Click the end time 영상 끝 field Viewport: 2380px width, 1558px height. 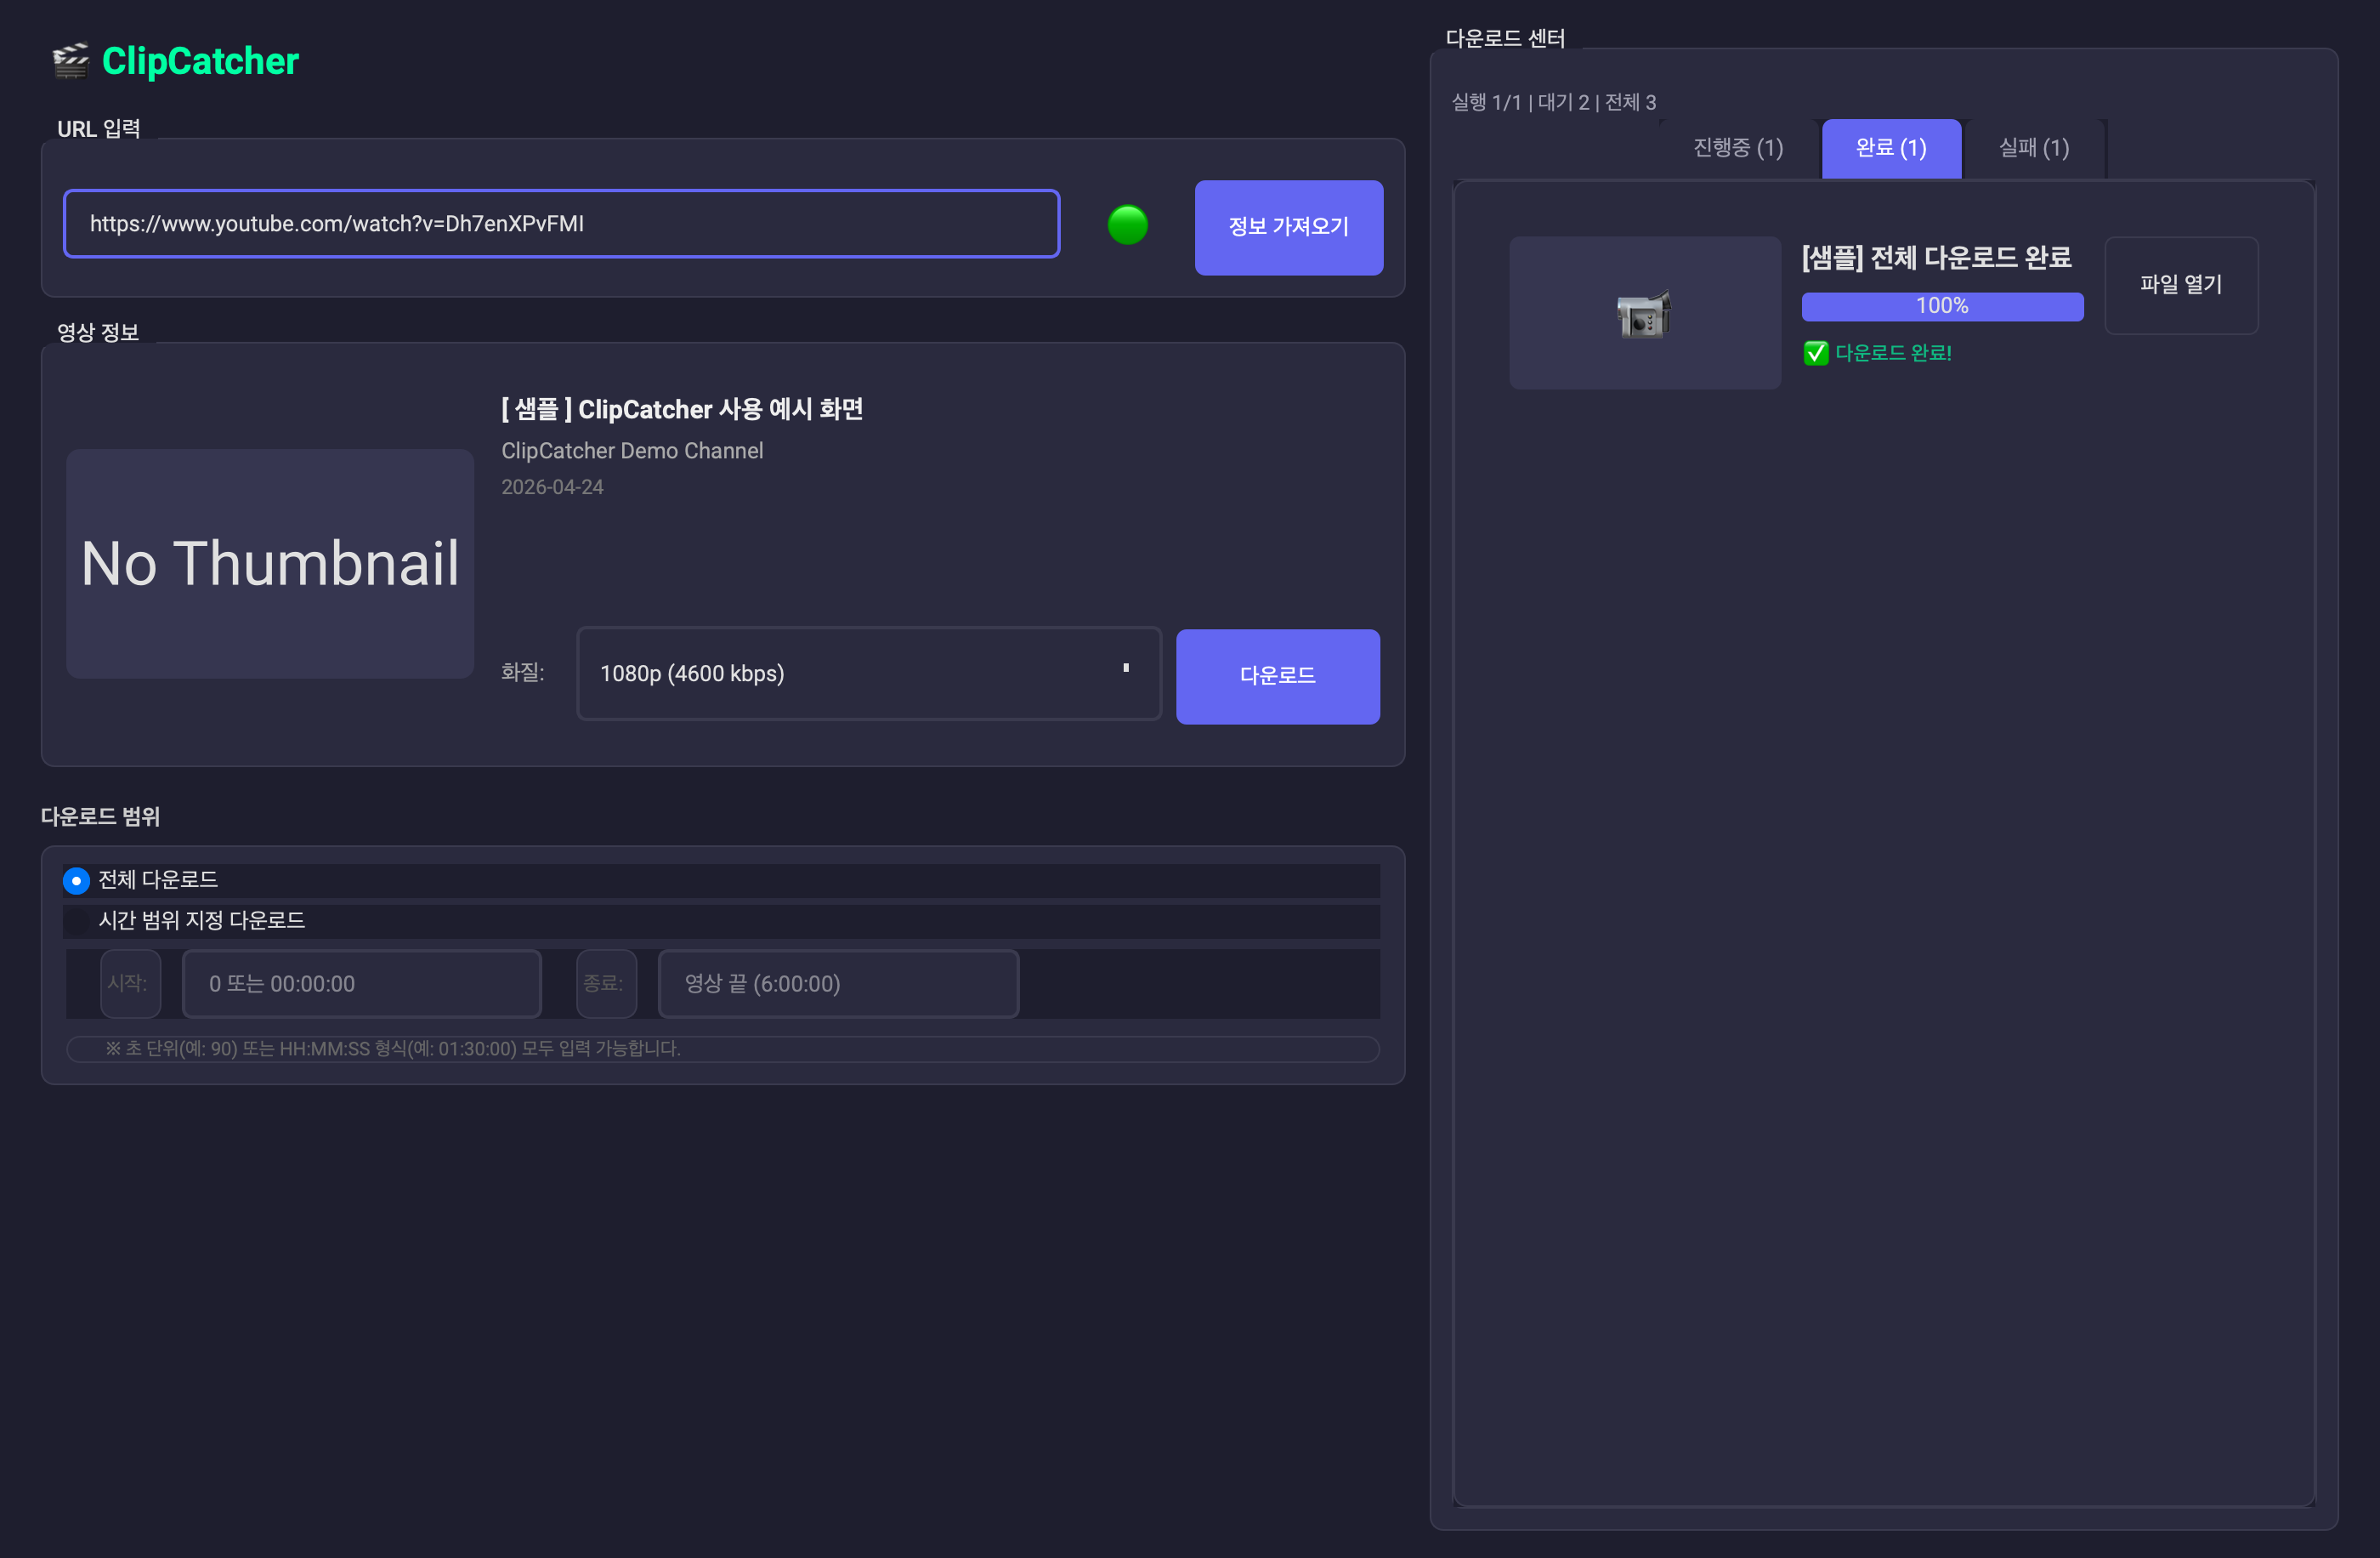pos(838,984)
